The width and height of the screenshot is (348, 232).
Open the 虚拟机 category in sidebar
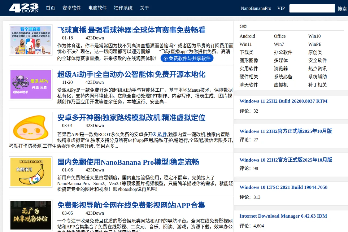click(x=281, y=85)
